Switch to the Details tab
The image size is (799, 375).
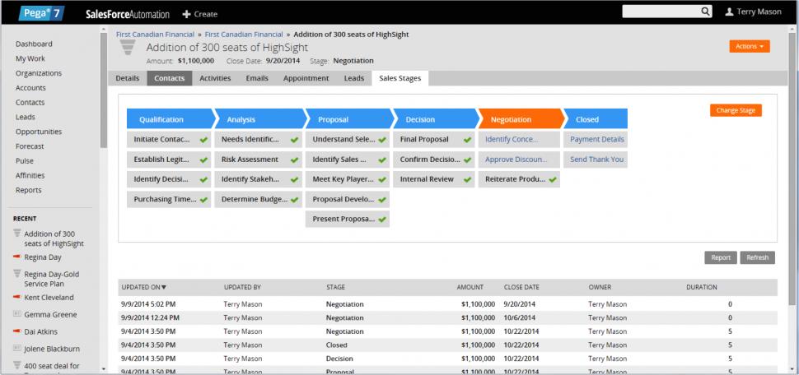pyautogui.click(x=128, y=78)
